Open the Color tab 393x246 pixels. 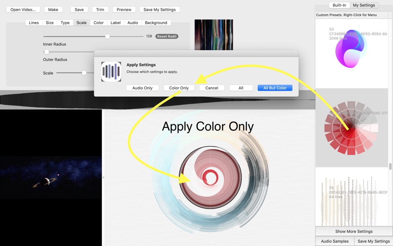point(98,23)
